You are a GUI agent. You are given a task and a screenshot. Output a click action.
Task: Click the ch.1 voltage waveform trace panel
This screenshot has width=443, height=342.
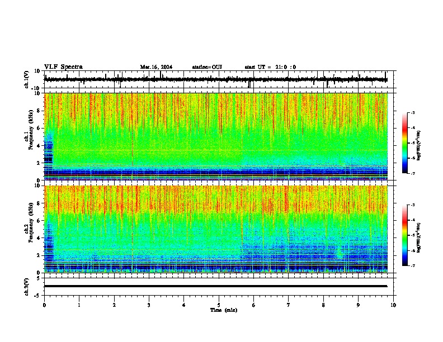click(x=220, y=79)
